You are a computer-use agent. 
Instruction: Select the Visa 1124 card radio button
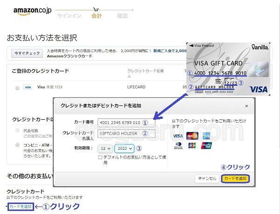[x=17, y=88]
